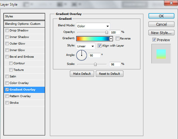Check the Color Overlay box
Viewport: 178px width, 139px height.
tap(7, 83)
